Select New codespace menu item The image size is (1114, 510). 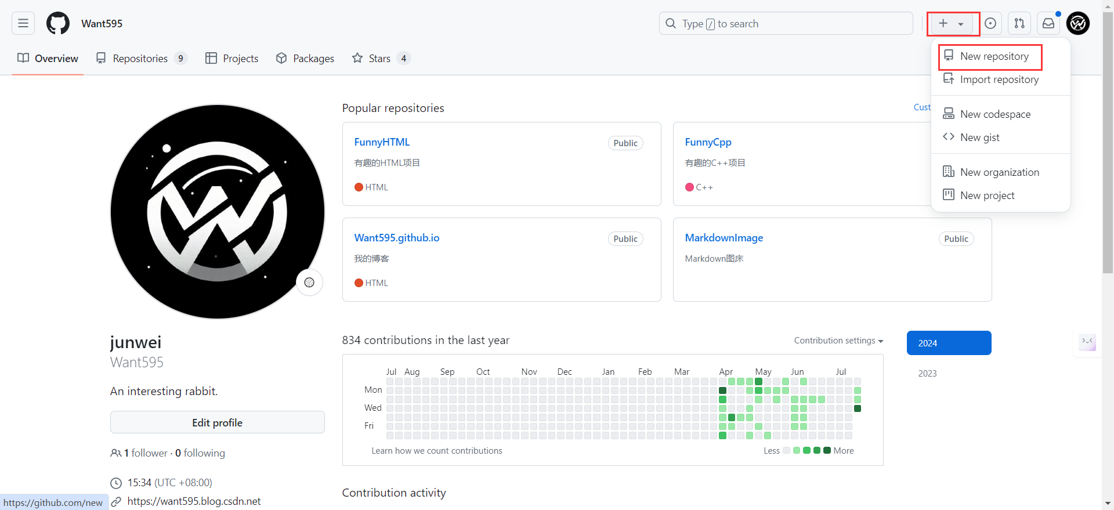click(1000, 114)
